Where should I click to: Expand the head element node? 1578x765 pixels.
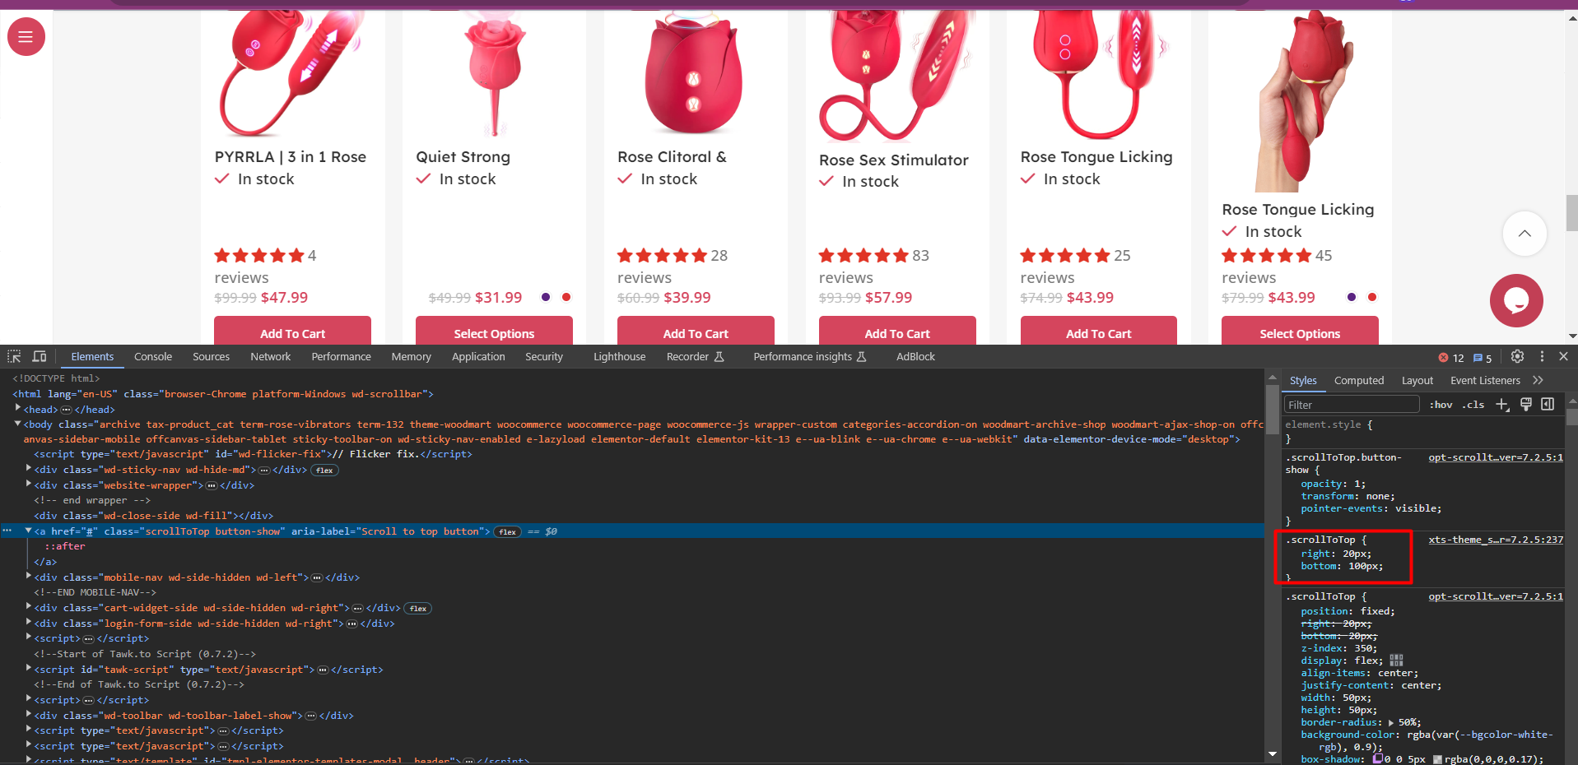(17, 409)
